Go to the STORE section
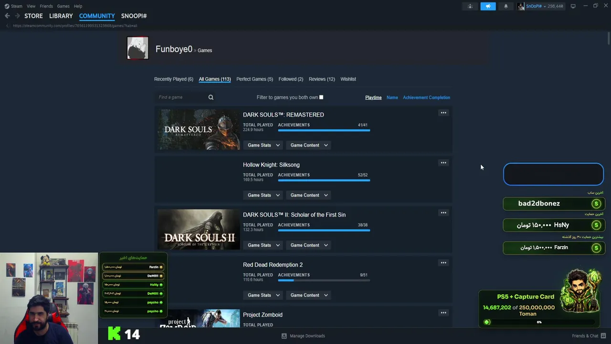This screenshot has width=611, height=344. pyautogui.click(x=33, y=16)
